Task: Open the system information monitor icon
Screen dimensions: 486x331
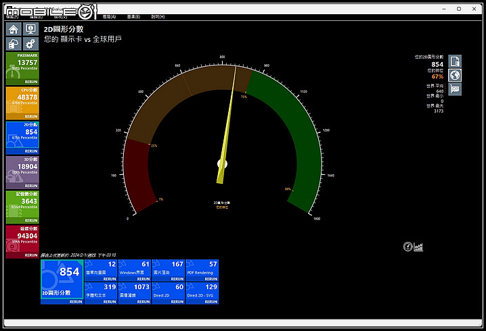Action: click(x=30, y=29)
